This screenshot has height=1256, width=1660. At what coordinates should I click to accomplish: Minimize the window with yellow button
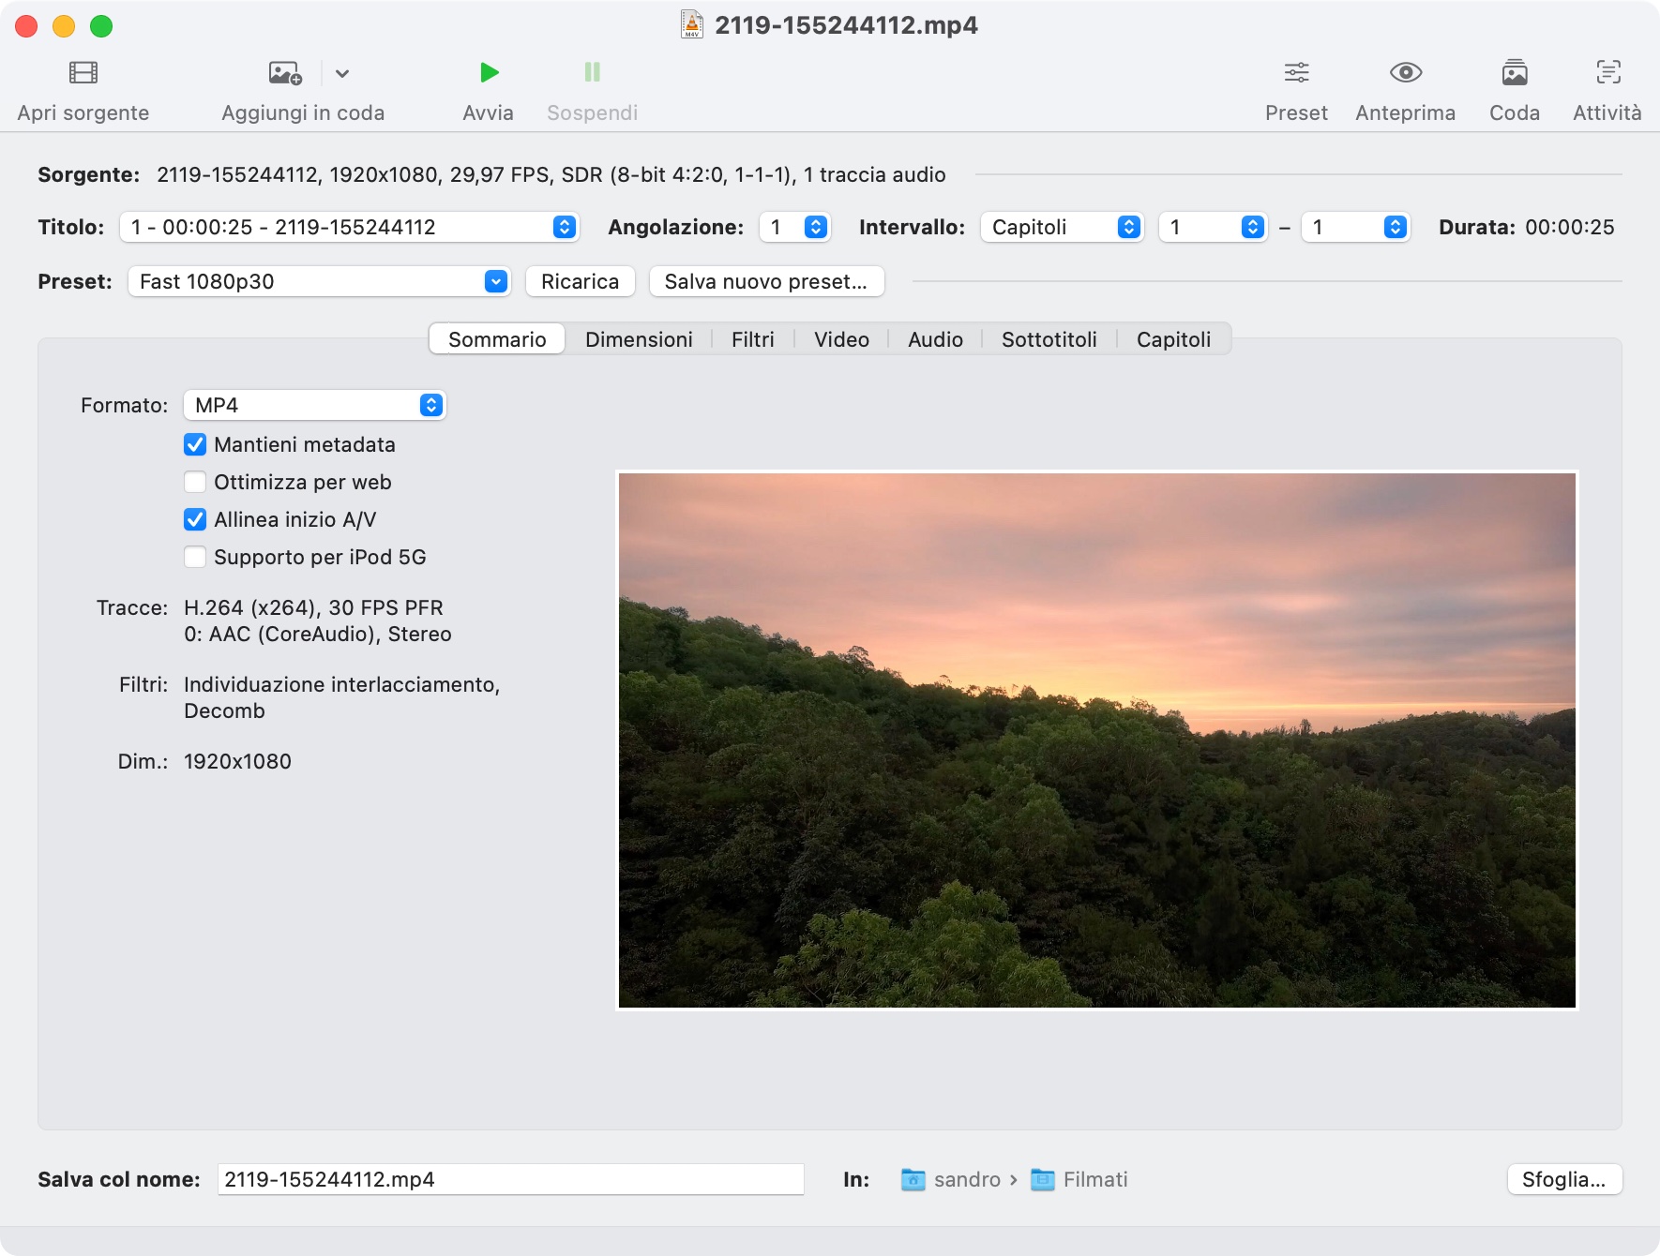64,26
